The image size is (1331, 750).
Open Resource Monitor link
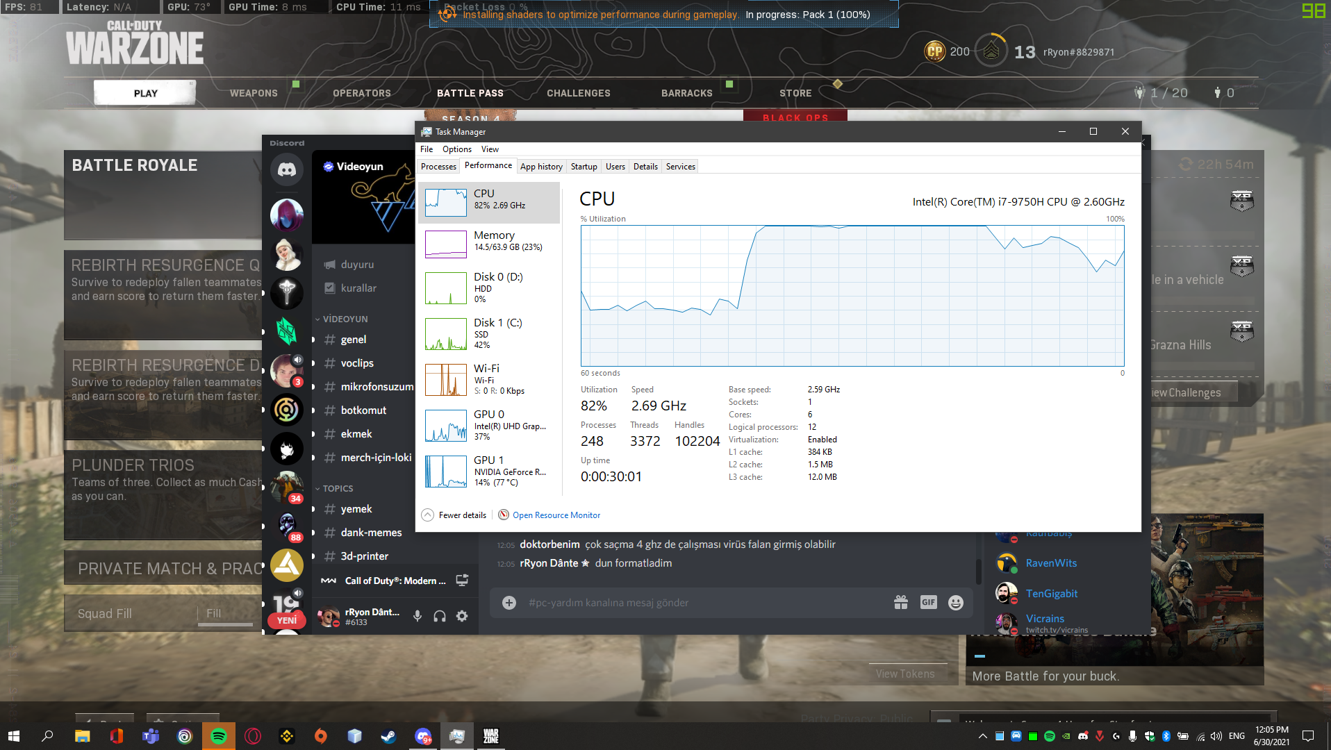click(556, 515)
